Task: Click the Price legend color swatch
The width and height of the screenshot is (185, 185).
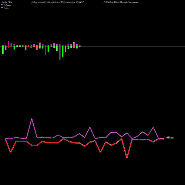Action: pos(2,8)
